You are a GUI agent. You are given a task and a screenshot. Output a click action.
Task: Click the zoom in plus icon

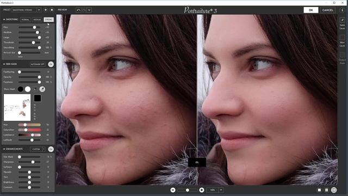[x=202, y=190]
